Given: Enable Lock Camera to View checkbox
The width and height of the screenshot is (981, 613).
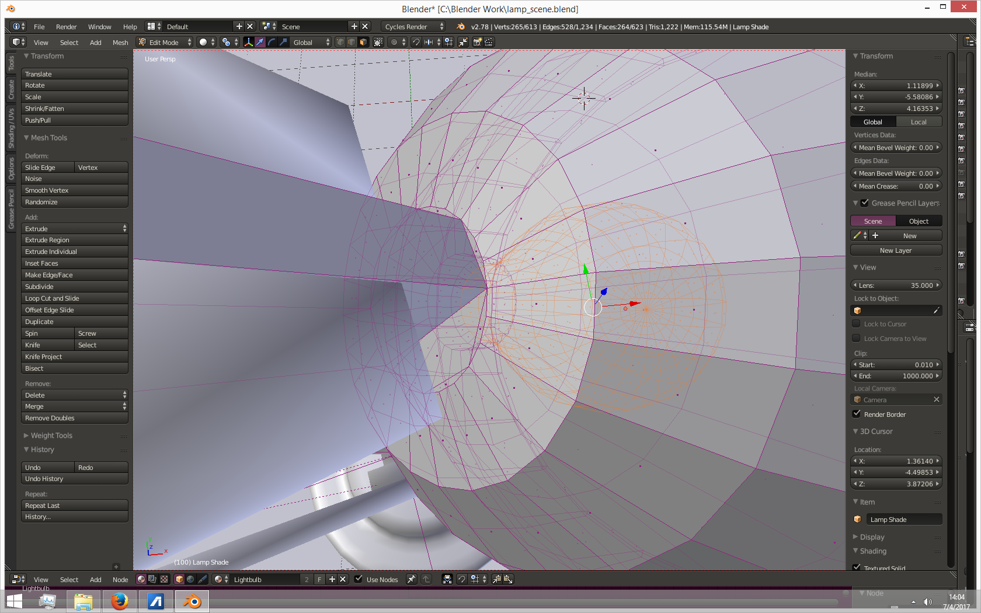Looking at the screenshot, I should (x=857, y=339).
